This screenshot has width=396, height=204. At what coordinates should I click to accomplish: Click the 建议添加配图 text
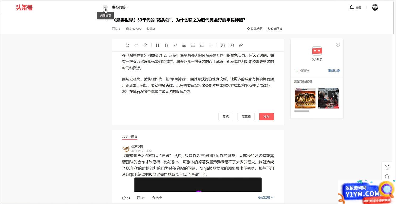[303, 81]
